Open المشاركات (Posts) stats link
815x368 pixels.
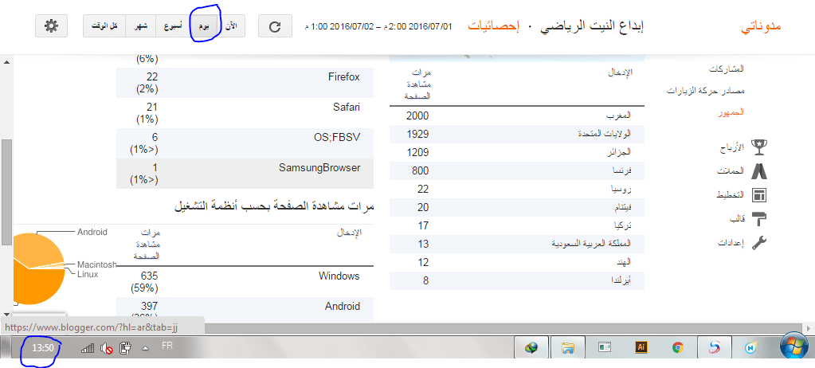pyautogui.click(x=727, y=69)
